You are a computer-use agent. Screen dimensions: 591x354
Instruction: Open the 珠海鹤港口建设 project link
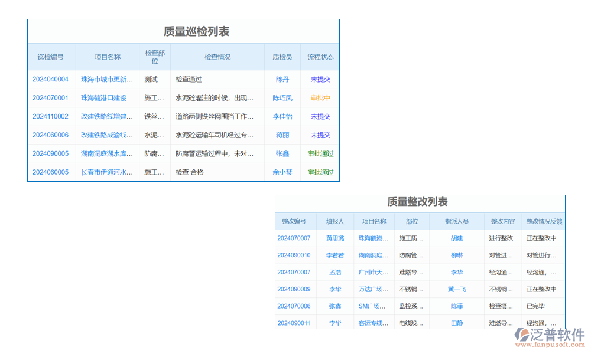[103, 98]
